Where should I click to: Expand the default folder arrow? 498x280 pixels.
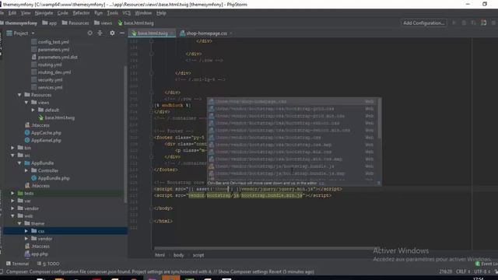point(33,110)
